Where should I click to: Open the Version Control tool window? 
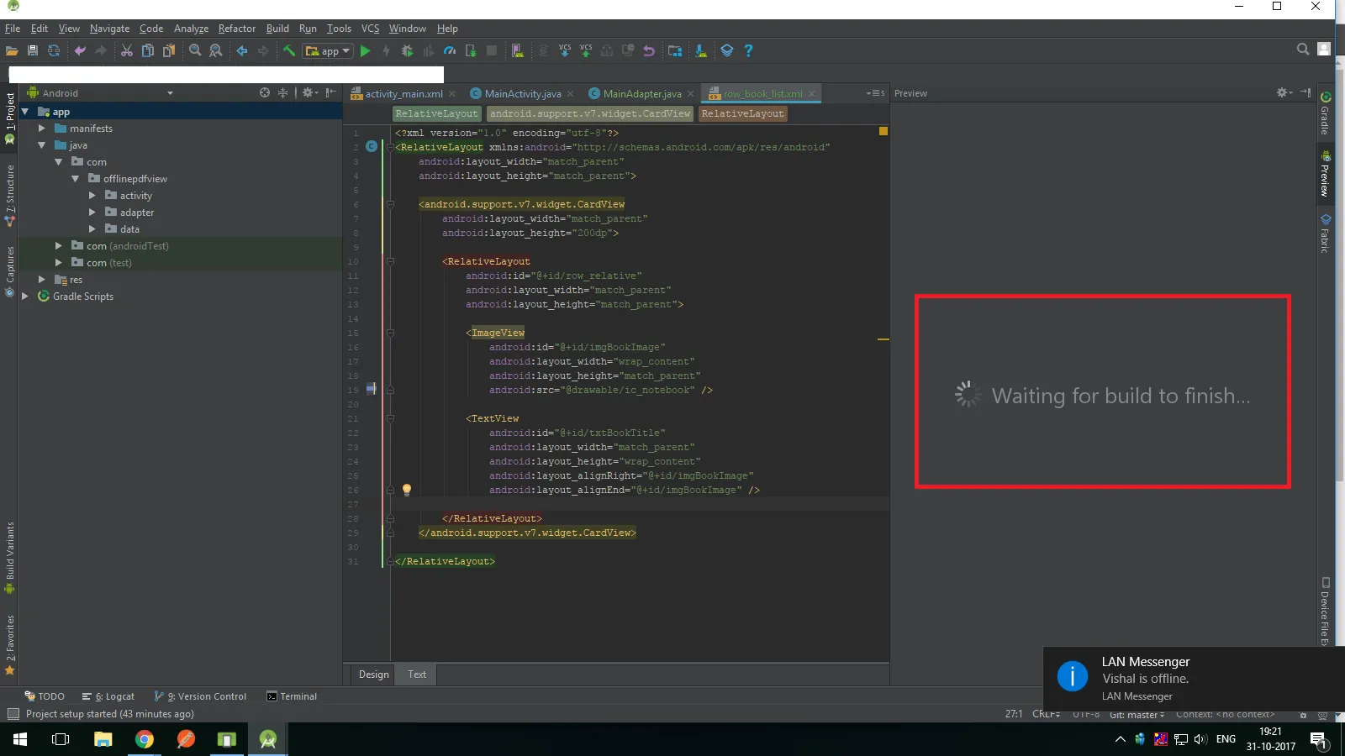(201, 696)
